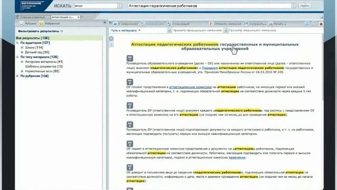Open the Печать dropdown menu
This screenshot has height=190, width=337.
(x=277, y=24)
